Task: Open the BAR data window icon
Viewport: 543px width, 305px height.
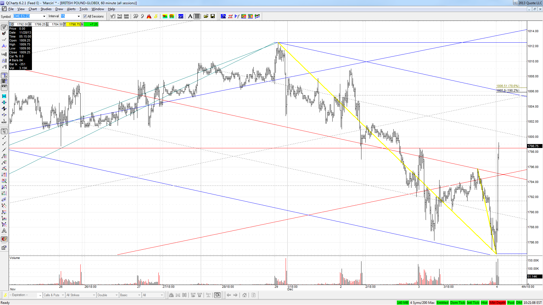Action: [126, 16]
